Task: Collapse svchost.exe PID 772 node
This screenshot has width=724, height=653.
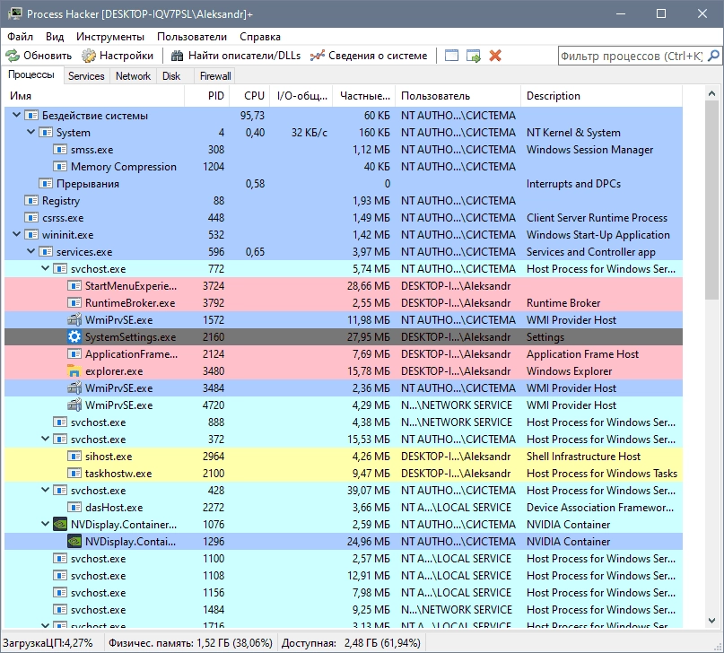Action: click(45, 268)
